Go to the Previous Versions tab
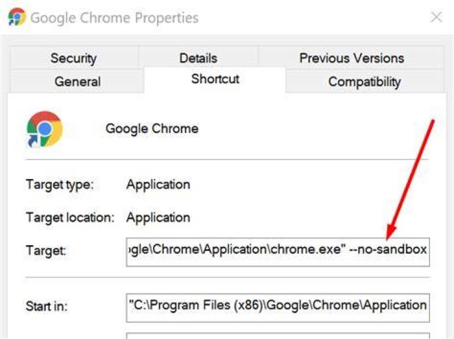Screen dimensions: 454x339 (x=351, y=58)
